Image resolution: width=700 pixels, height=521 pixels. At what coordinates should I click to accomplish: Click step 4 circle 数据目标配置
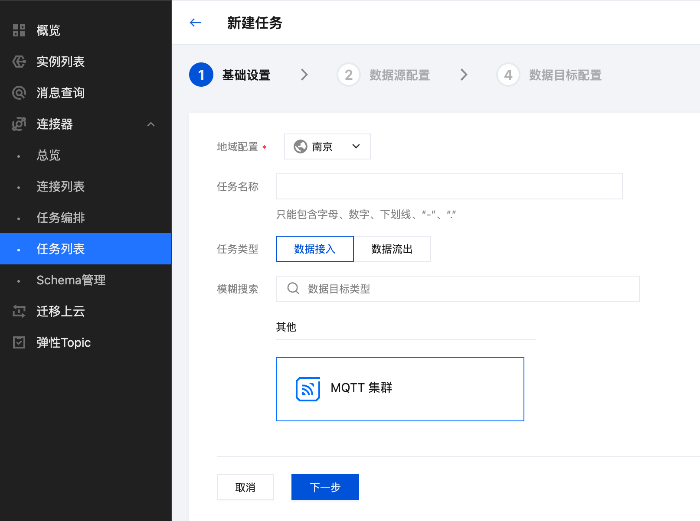tap(508, 75)
